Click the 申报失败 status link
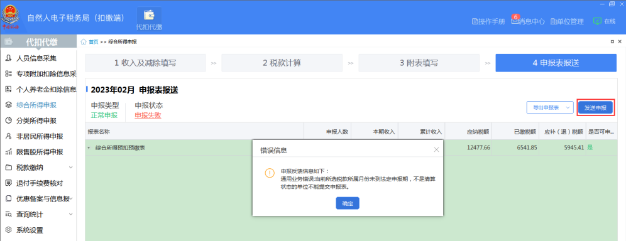 coord(148,115)
